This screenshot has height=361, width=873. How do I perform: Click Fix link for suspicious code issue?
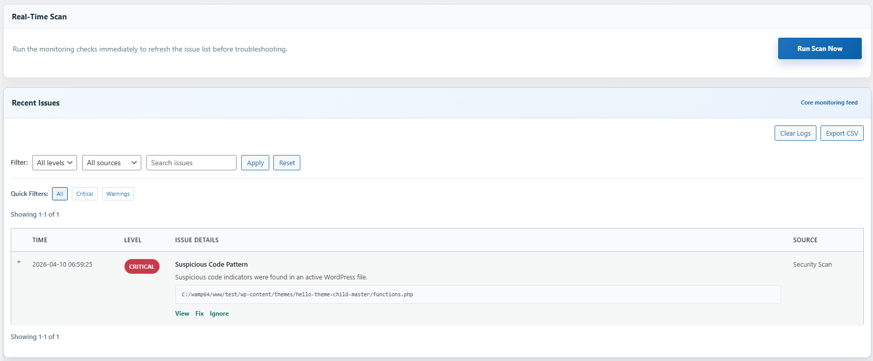[x=199, y=314]
